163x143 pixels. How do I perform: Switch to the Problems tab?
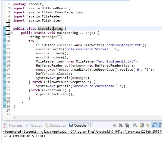[x=13, y=126]
